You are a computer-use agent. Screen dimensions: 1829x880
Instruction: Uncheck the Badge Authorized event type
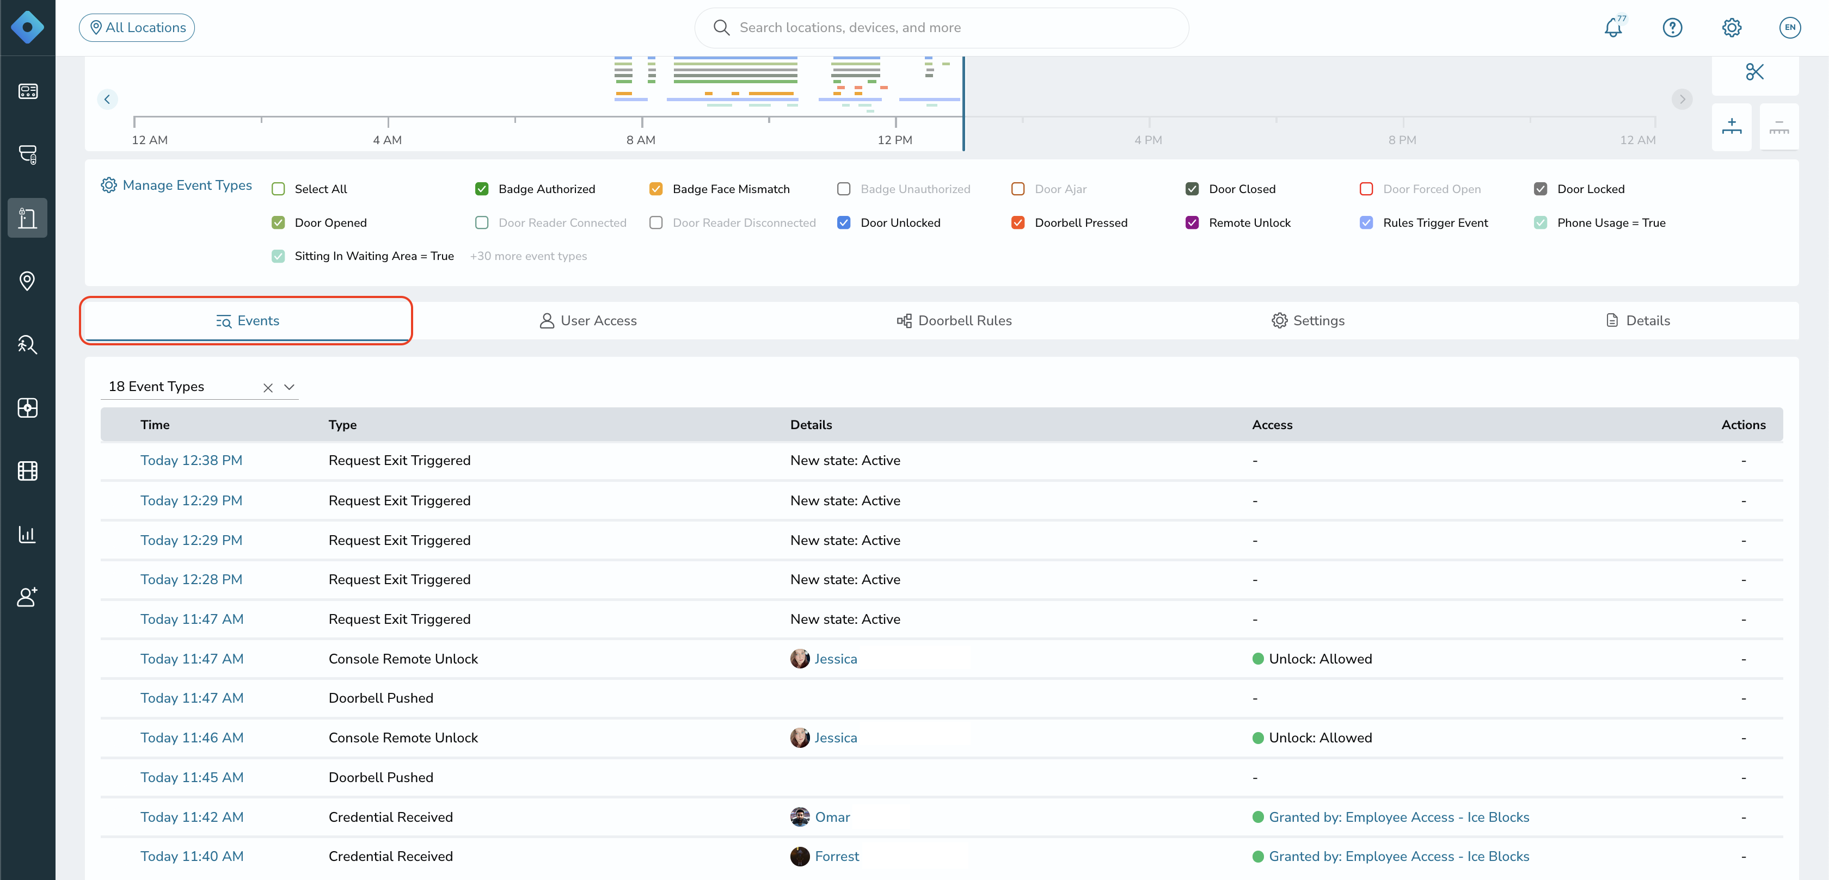pyautogui.click(x=481, y=189)
